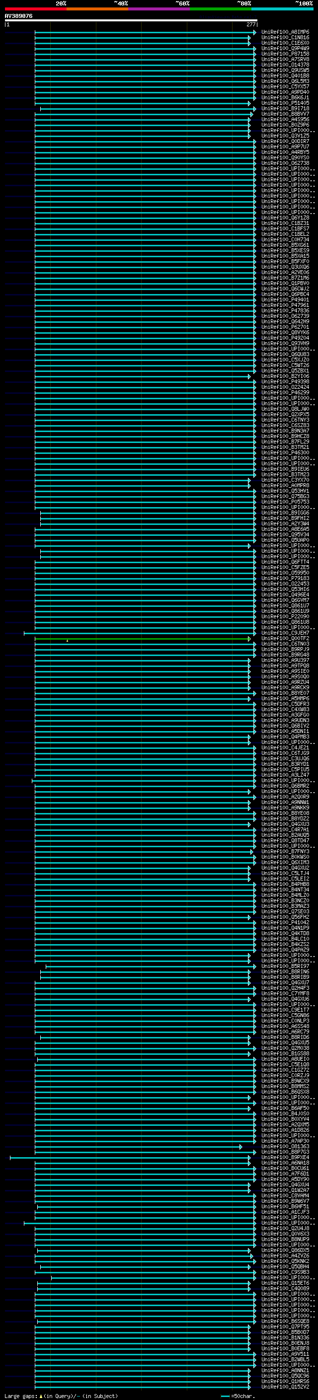The width and height of the screenshot is (318, 1400).
Task: Click the orange ~40% identity legend bar
Action: coord(97,9)
